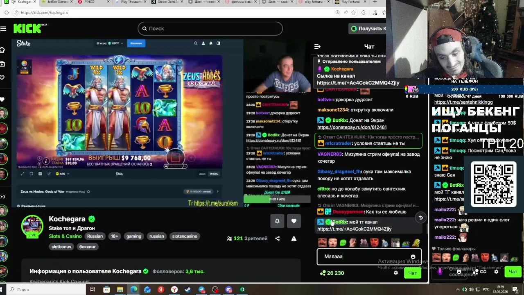Switch to the Play Fortuna browser tab
524x295 pixels.
[350, 2]
